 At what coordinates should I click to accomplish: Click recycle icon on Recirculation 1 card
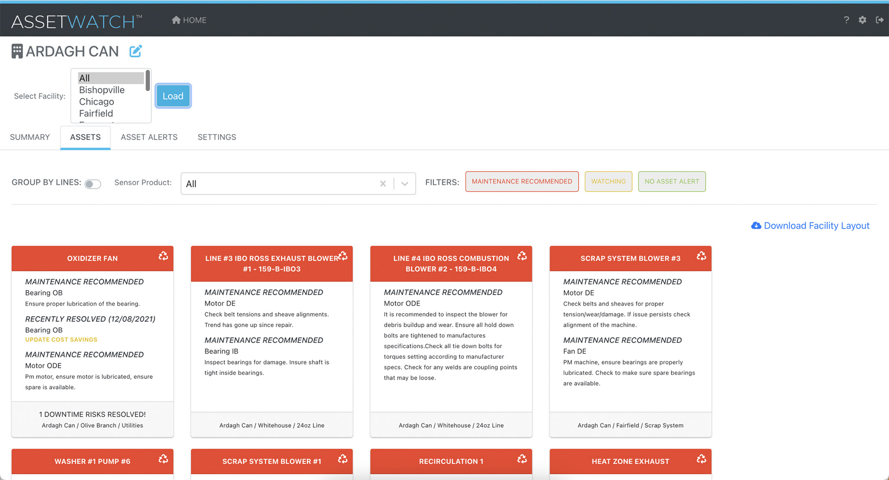522,459
